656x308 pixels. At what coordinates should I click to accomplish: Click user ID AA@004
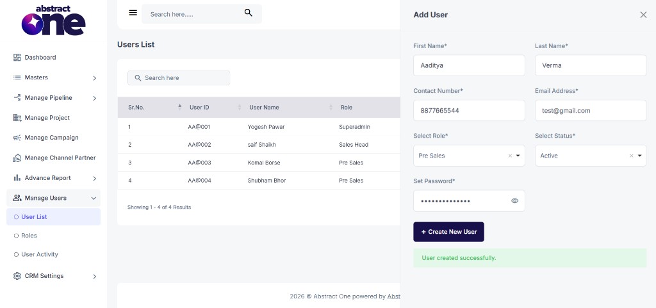200,181
